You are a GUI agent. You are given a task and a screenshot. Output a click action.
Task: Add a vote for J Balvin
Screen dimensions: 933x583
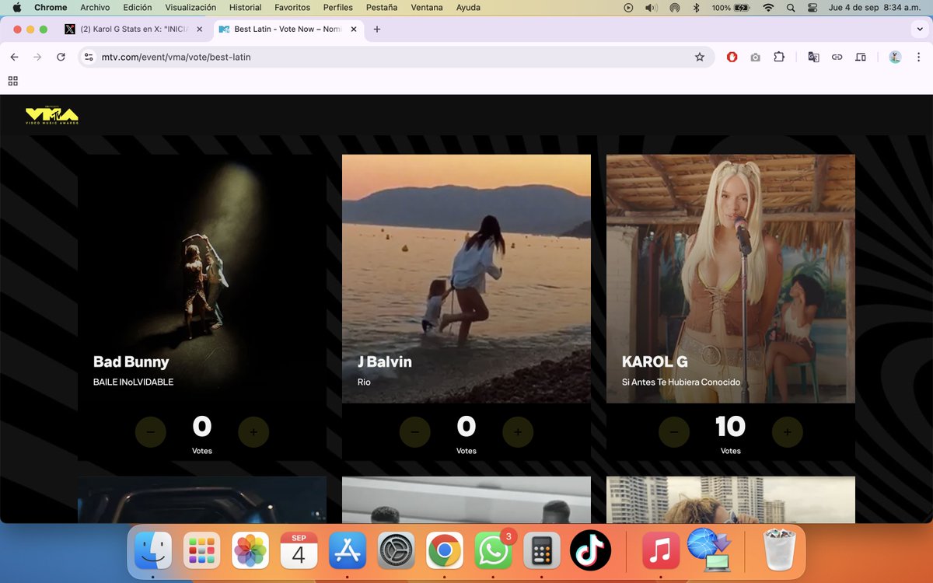click(x=518, y=432)
